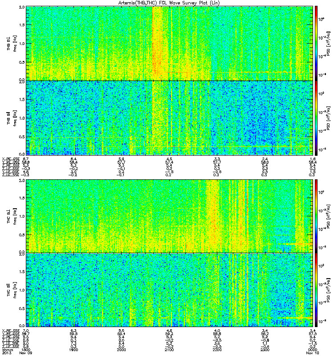Click the THC X position value '4.0'

[217, 331]
